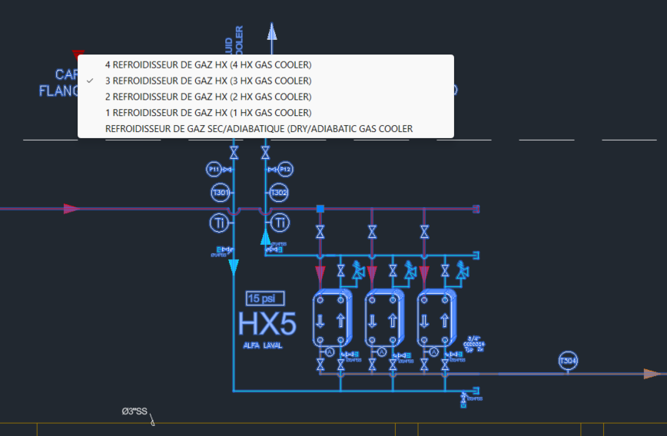This screenshot has width=667, height=436.
Task: Select the valve directly below the blue grip
Action: click(x=320, y=232)
